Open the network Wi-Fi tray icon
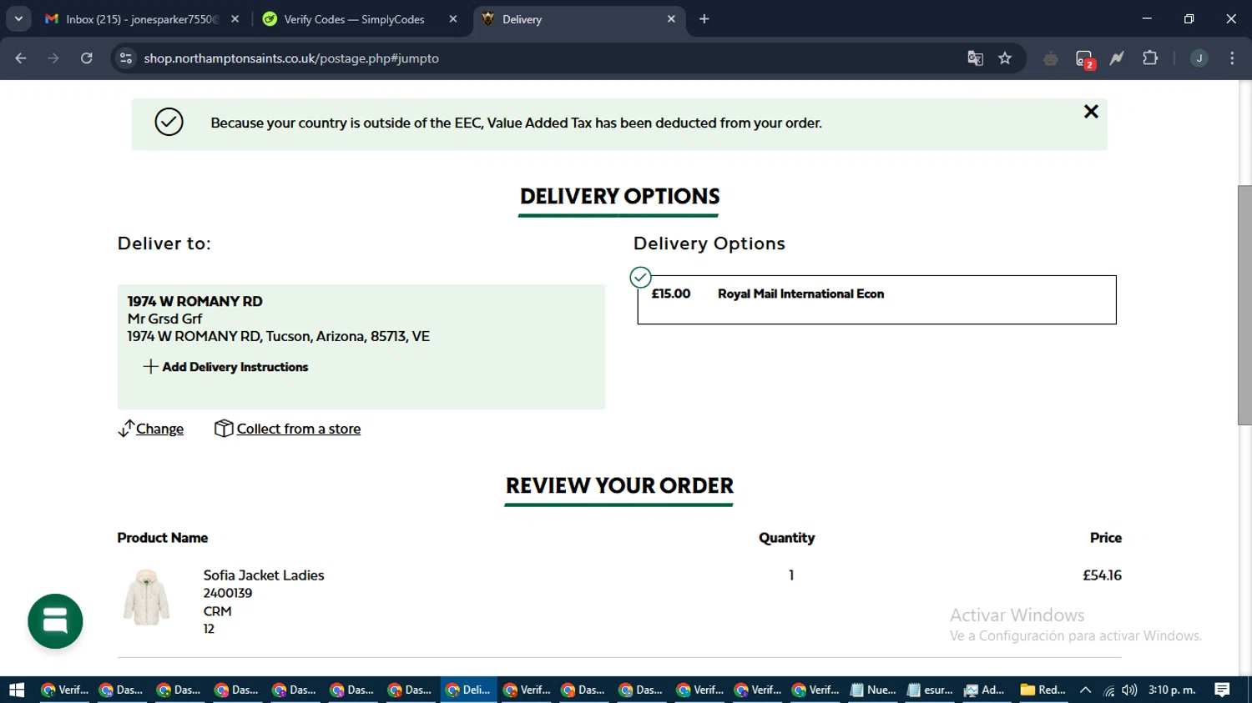1252x703 pixels. (x=1108, y=690)
